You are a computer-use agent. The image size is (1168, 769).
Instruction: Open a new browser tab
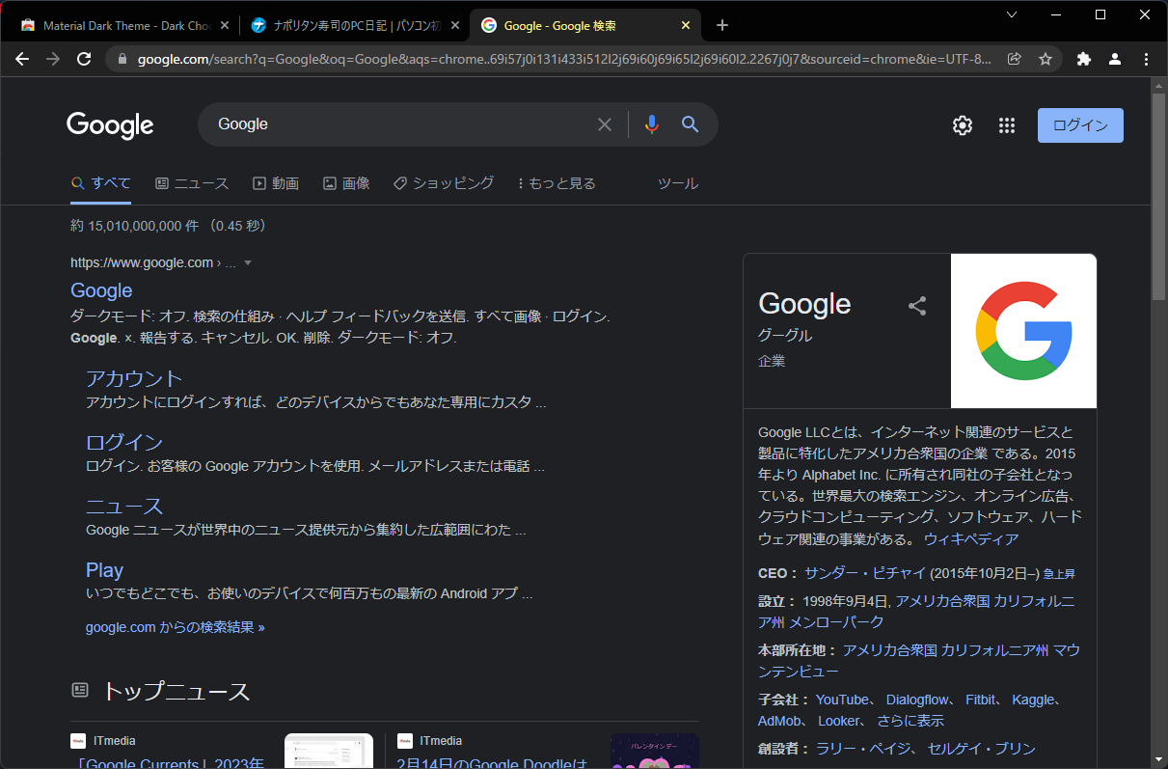click(x=722, y=25)
